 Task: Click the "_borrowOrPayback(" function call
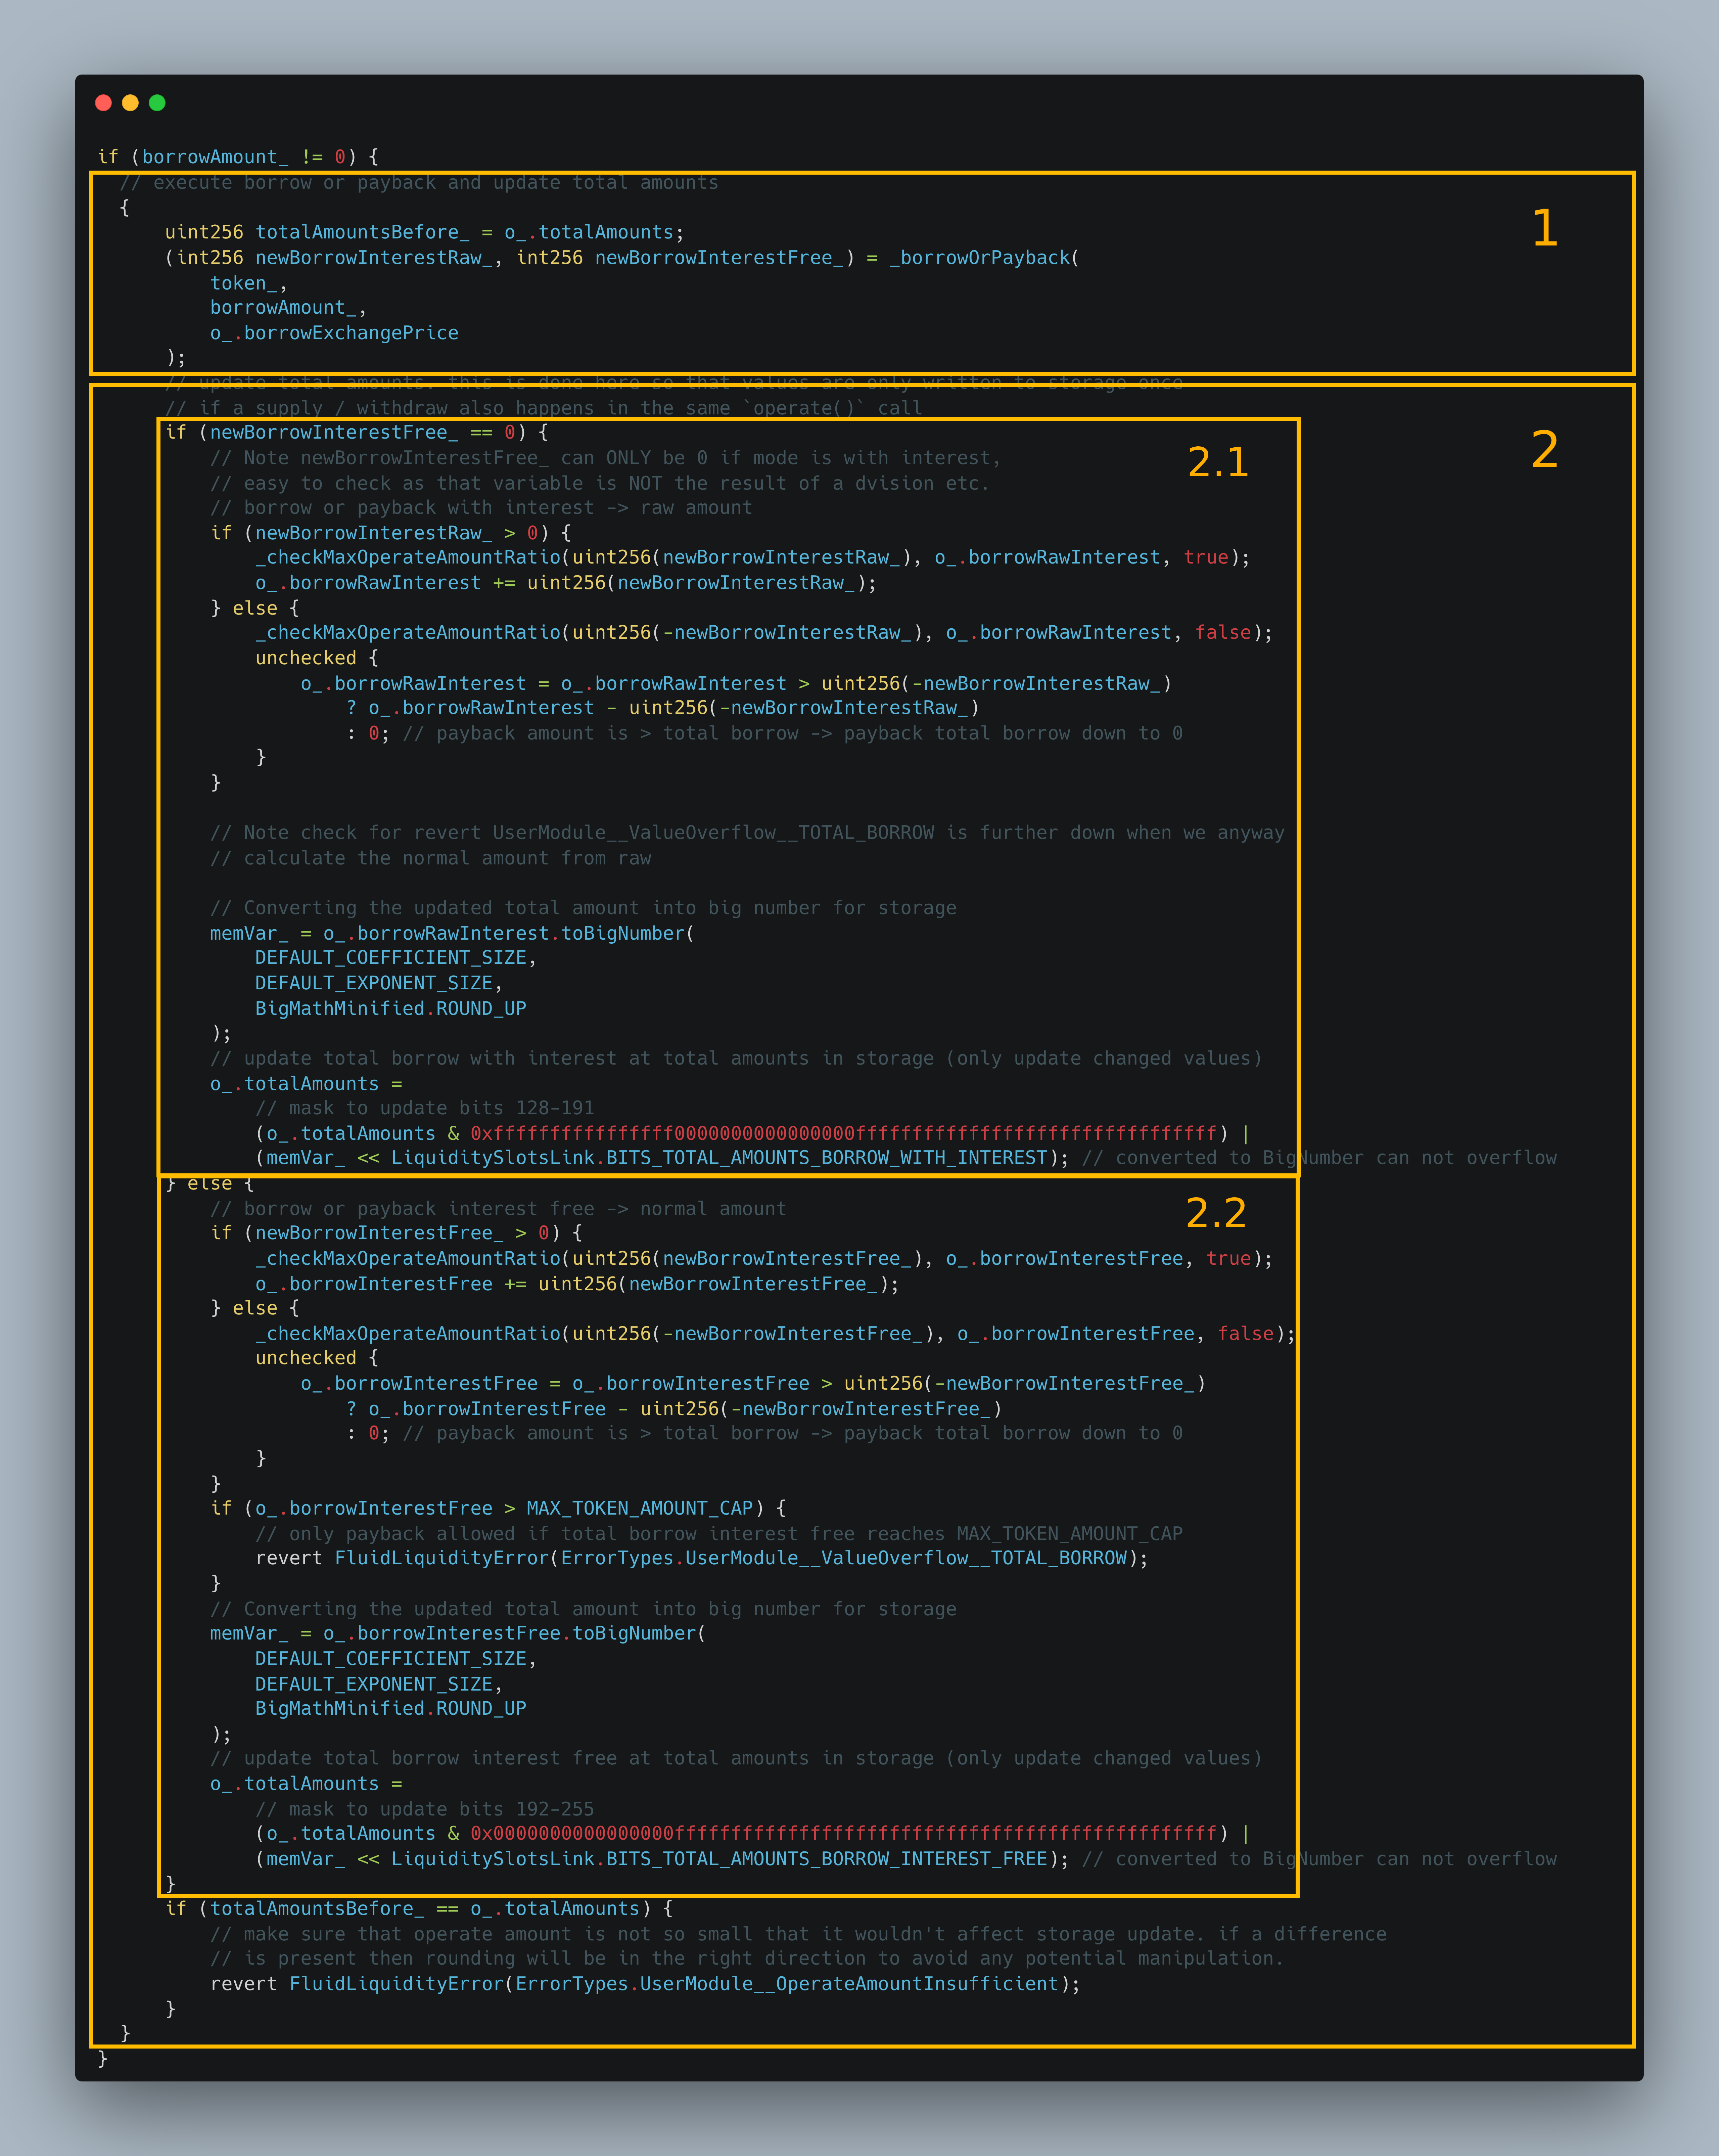coord(985,258)
